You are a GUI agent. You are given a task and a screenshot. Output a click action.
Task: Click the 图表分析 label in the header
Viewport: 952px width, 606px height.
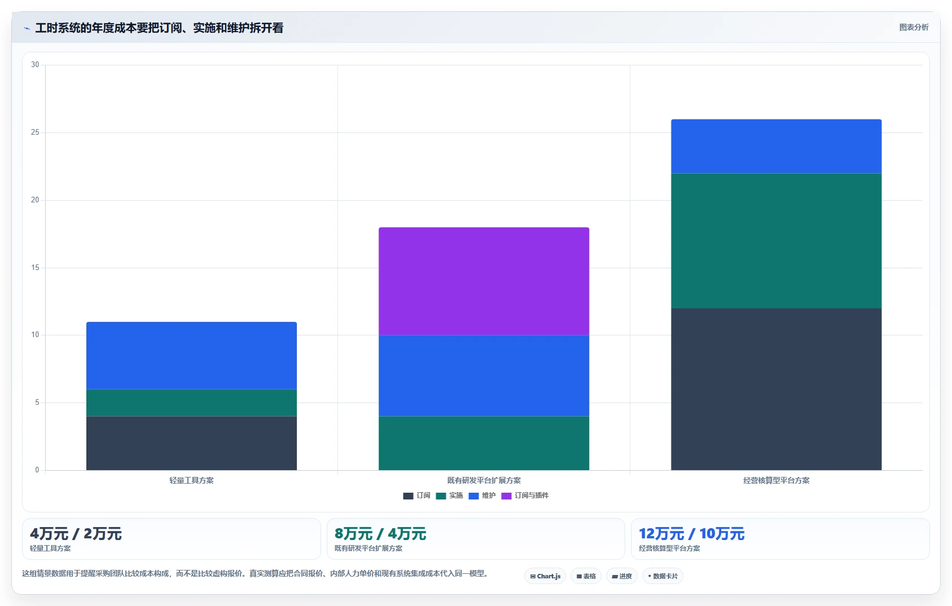point(914,27)
